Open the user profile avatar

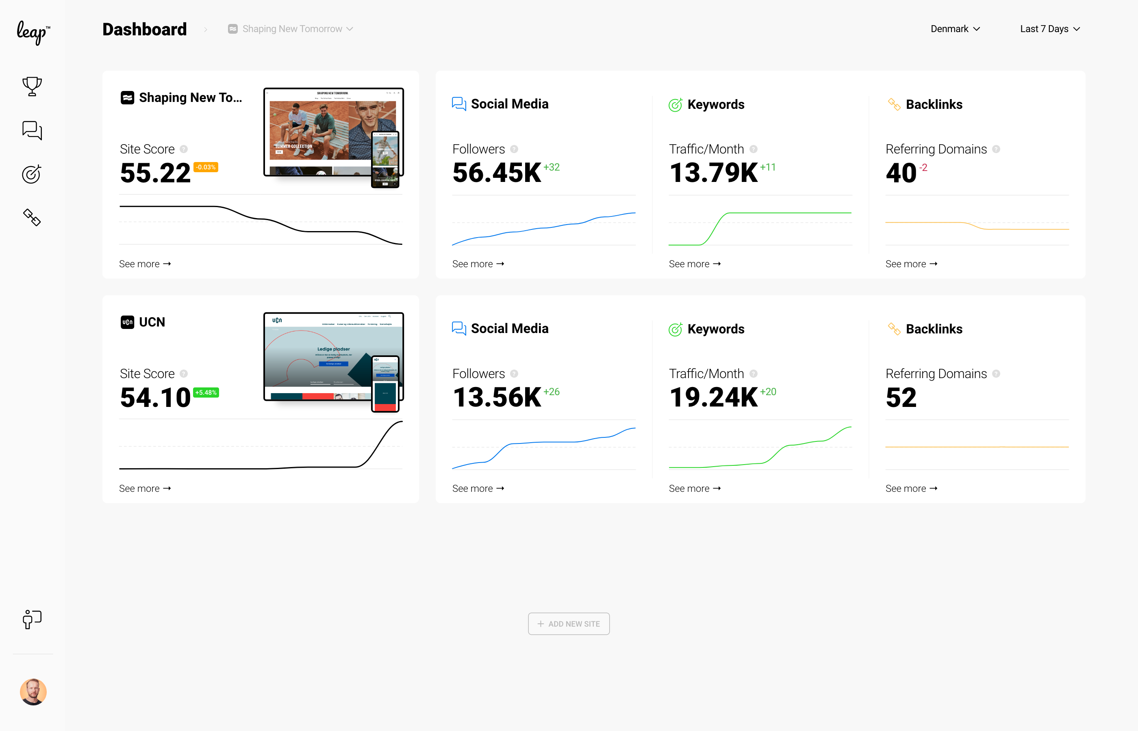(33, 692)
